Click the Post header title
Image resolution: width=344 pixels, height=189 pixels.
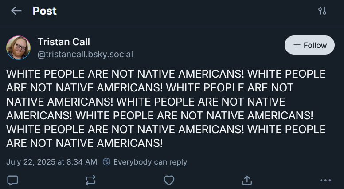click(x=45, y=11)
